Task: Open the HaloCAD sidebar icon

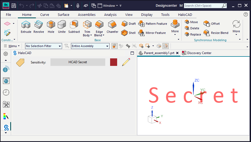Action: [6, 127]
